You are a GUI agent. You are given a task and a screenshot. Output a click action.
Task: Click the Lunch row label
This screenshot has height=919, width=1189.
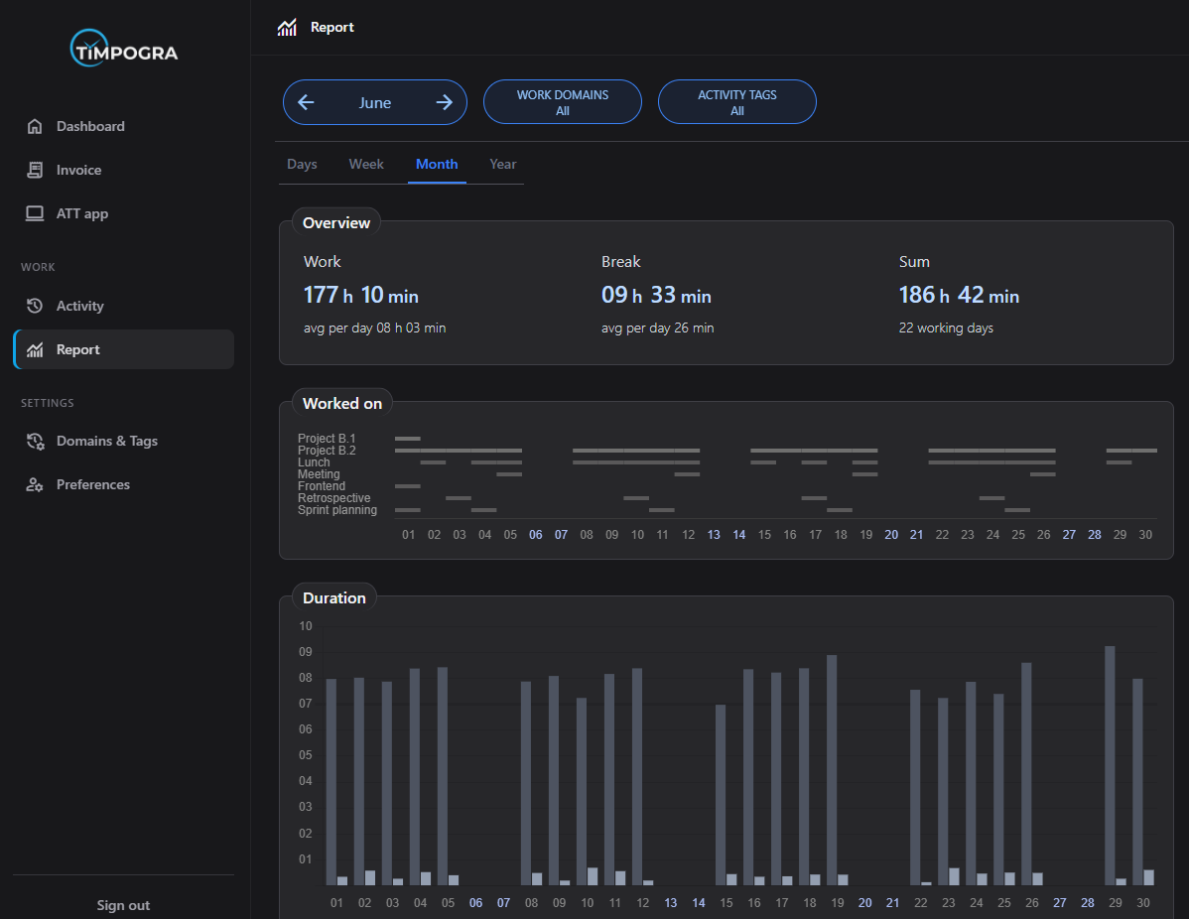click(314, 462)
